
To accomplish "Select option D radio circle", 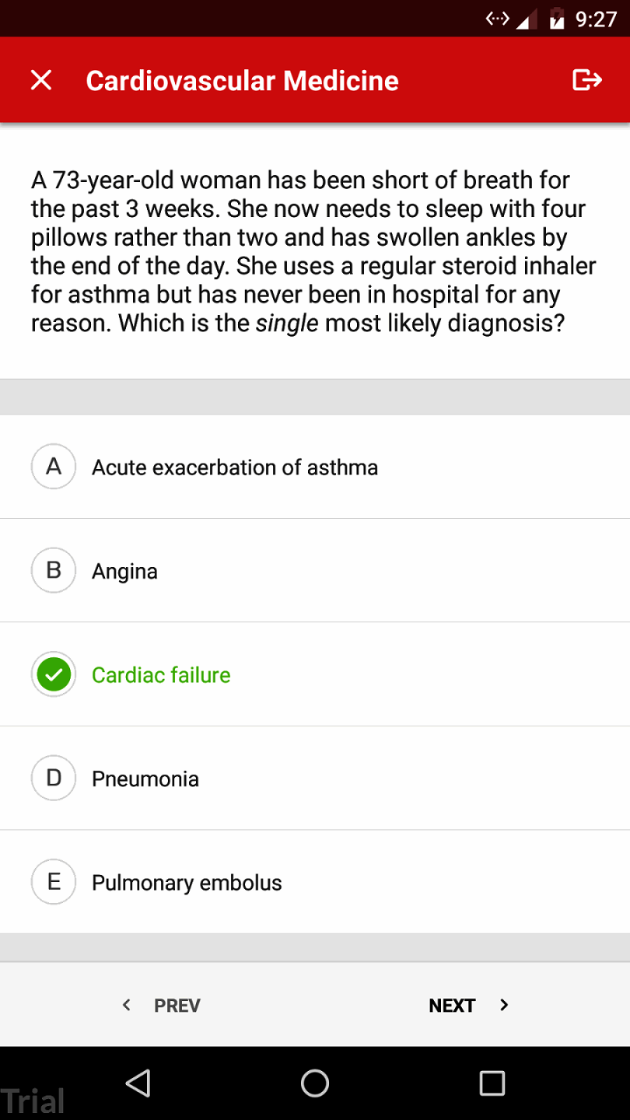I will point(54,779).
